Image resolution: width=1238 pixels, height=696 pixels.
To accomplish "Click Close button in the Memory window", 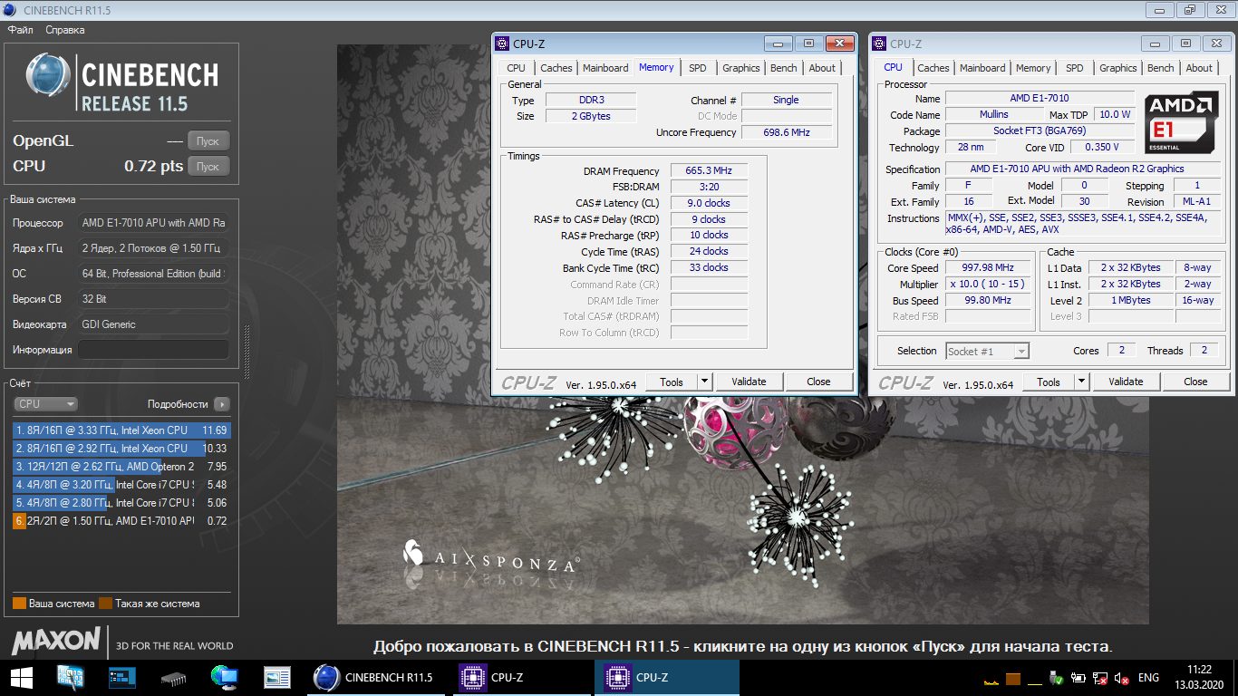I will pos(818,382).
